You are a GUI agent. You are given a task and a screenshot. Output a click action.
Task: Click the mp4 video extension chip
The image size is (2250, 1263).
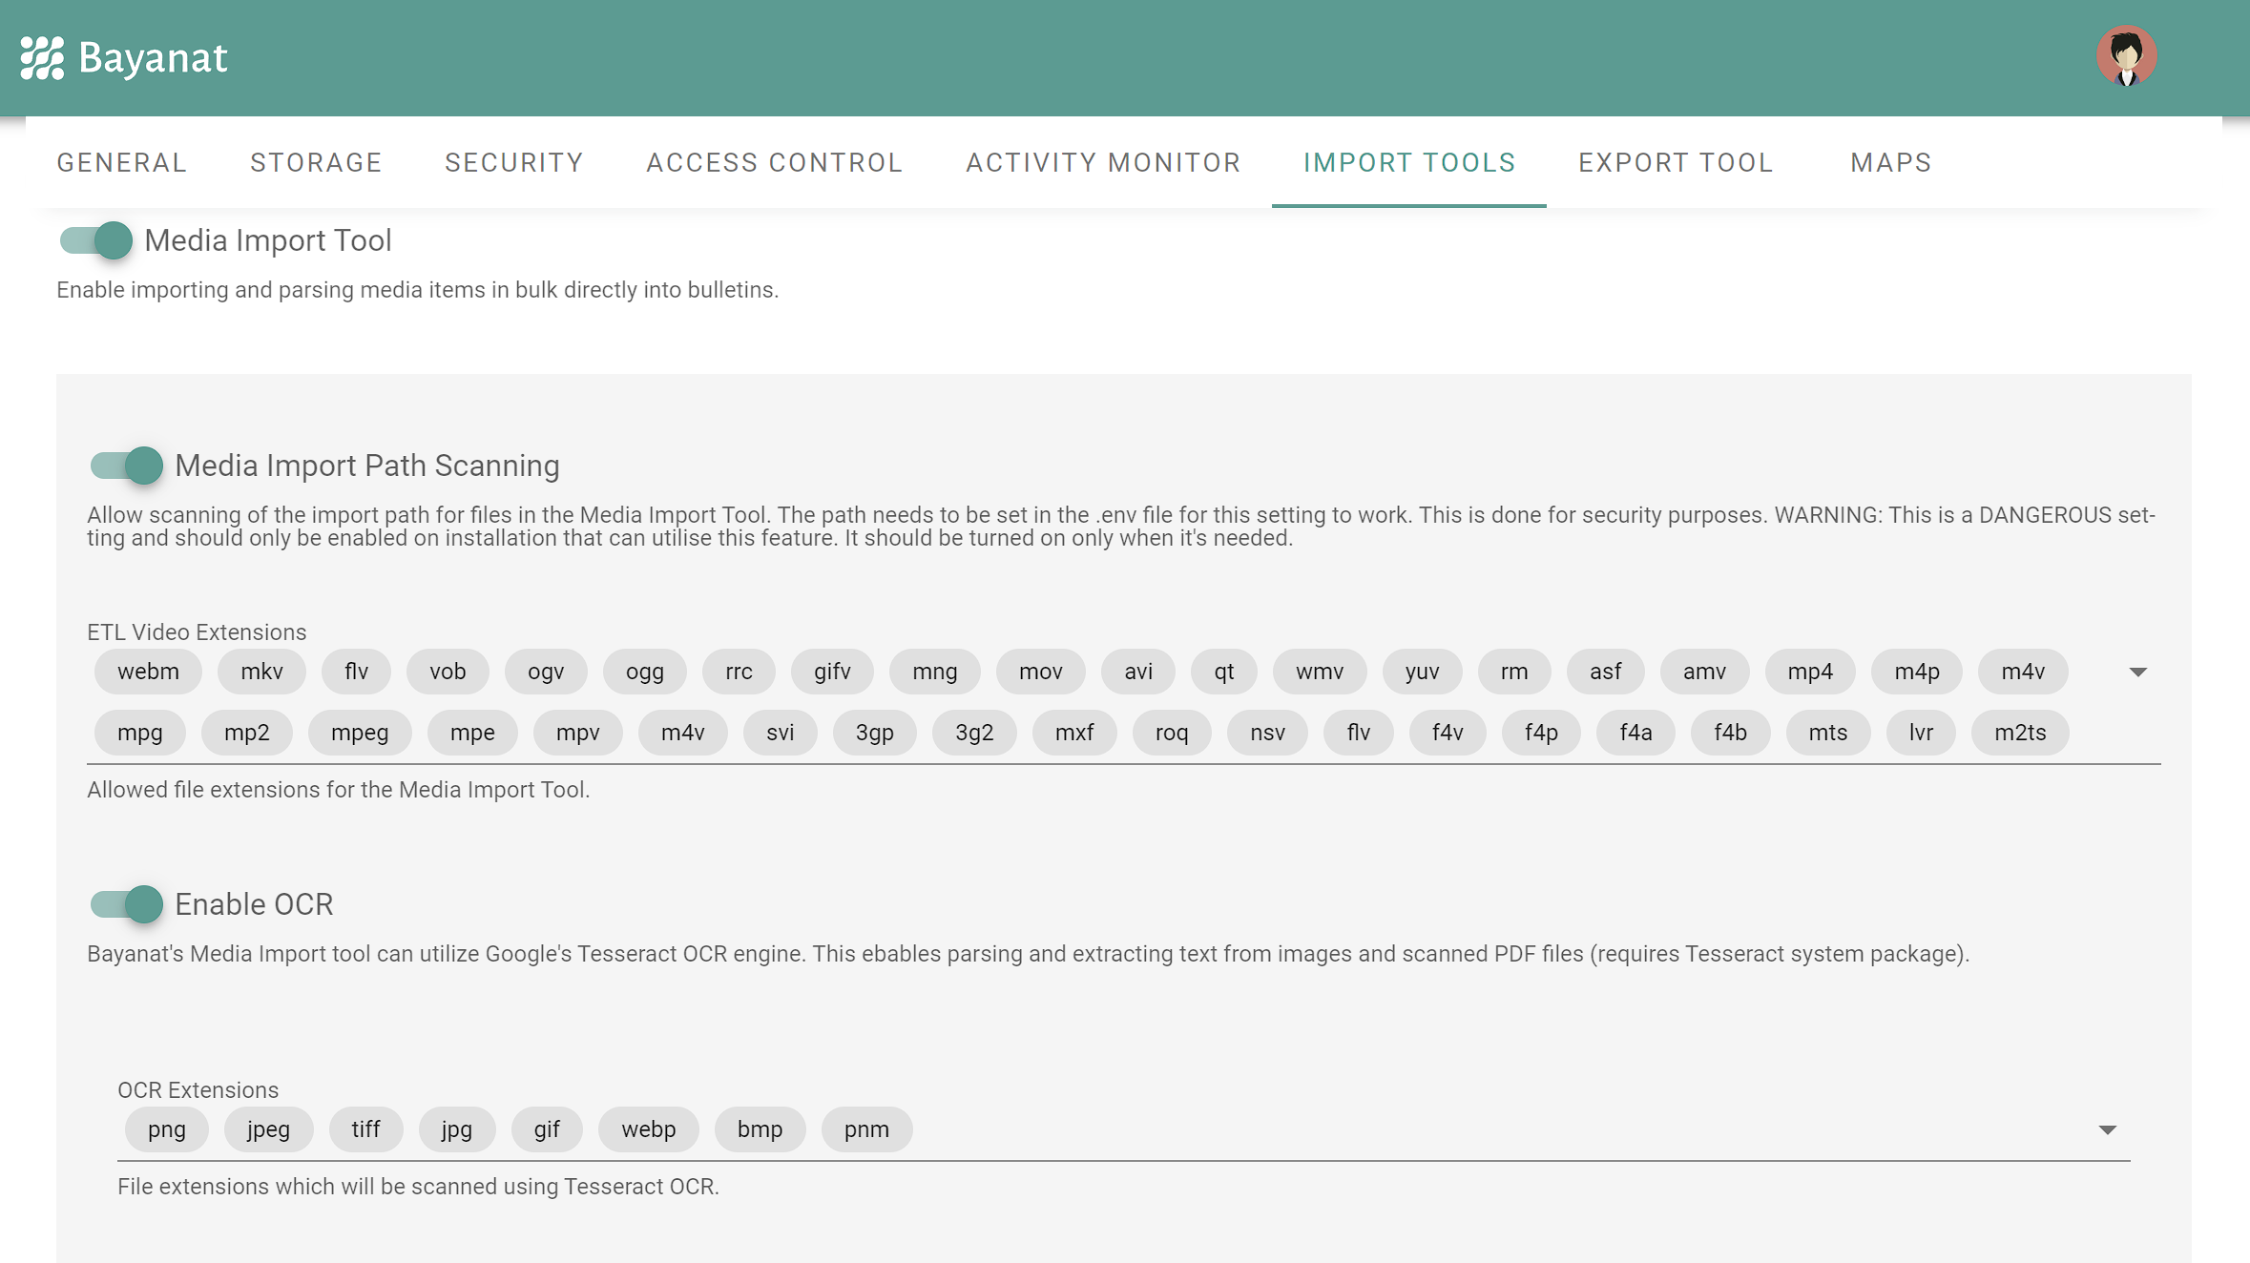1809,672
